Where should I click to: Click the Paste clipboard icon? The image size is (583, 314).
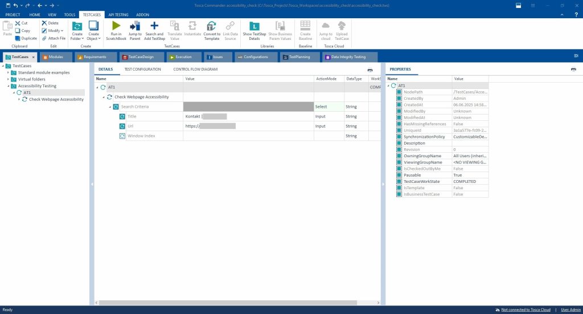click(x=7, y=26)
